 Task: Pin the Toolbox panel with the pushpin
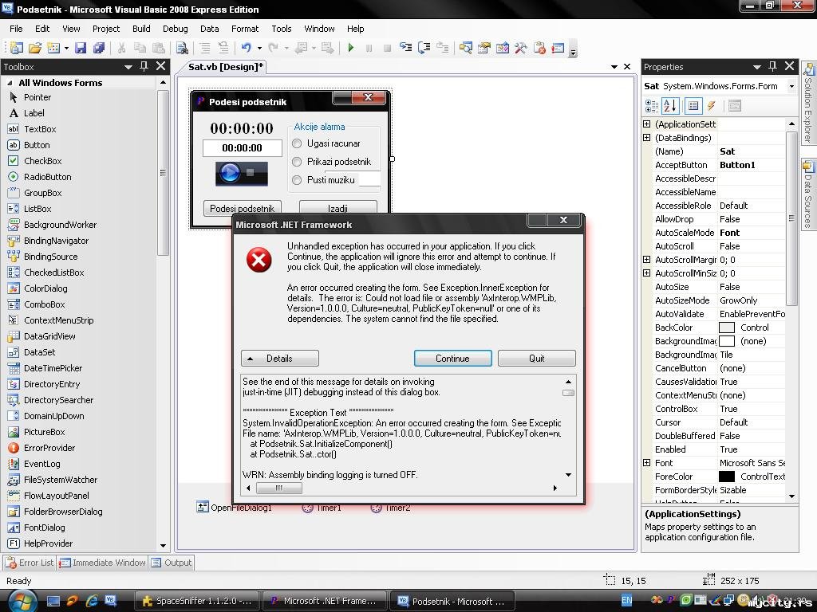coord(144,66)
